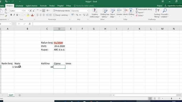The image size is (182, 102).
Task: Add a new sheet with plus button
Action: coord(20,95)
